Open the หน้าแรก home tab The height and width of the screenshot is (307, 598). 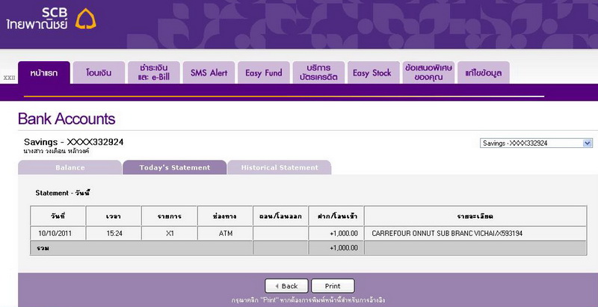[44, 73]
